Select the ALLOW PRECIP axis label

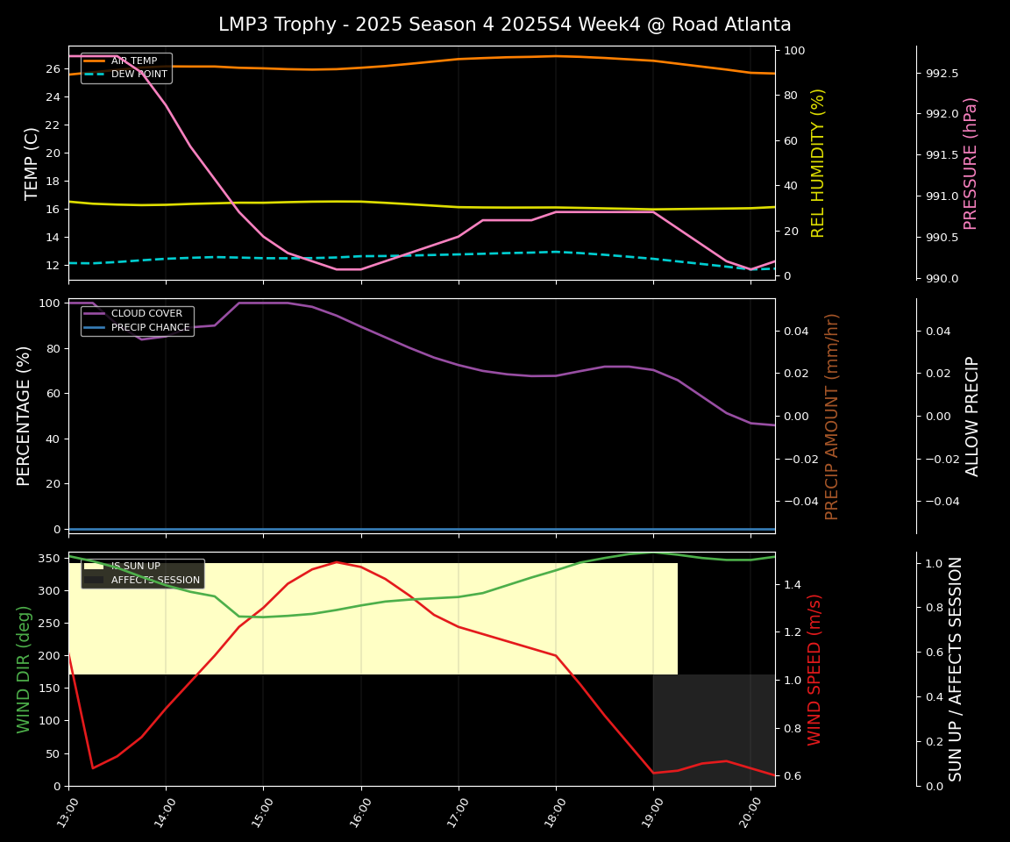[972, 416]
